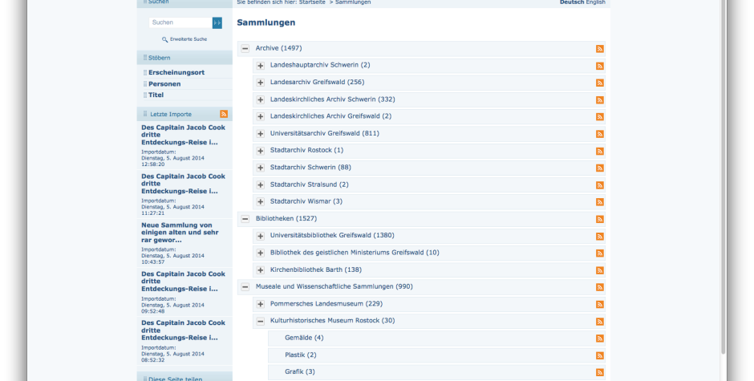Open Stadtarchiv Wismar (3) collection
The image size is (754, 381).
click(x=306, y=201)
